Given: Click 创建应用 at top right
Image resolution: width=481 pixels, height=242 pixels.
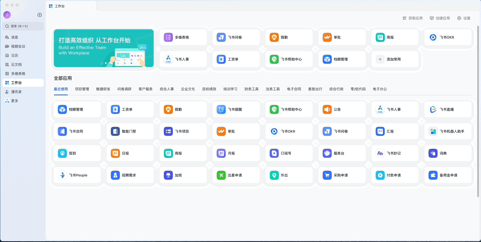Looking at the screenshot, I should pos(440,18).
